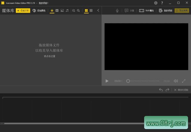
Task: Switch to small thumbnail grid view
Action: tap(91, 11)
